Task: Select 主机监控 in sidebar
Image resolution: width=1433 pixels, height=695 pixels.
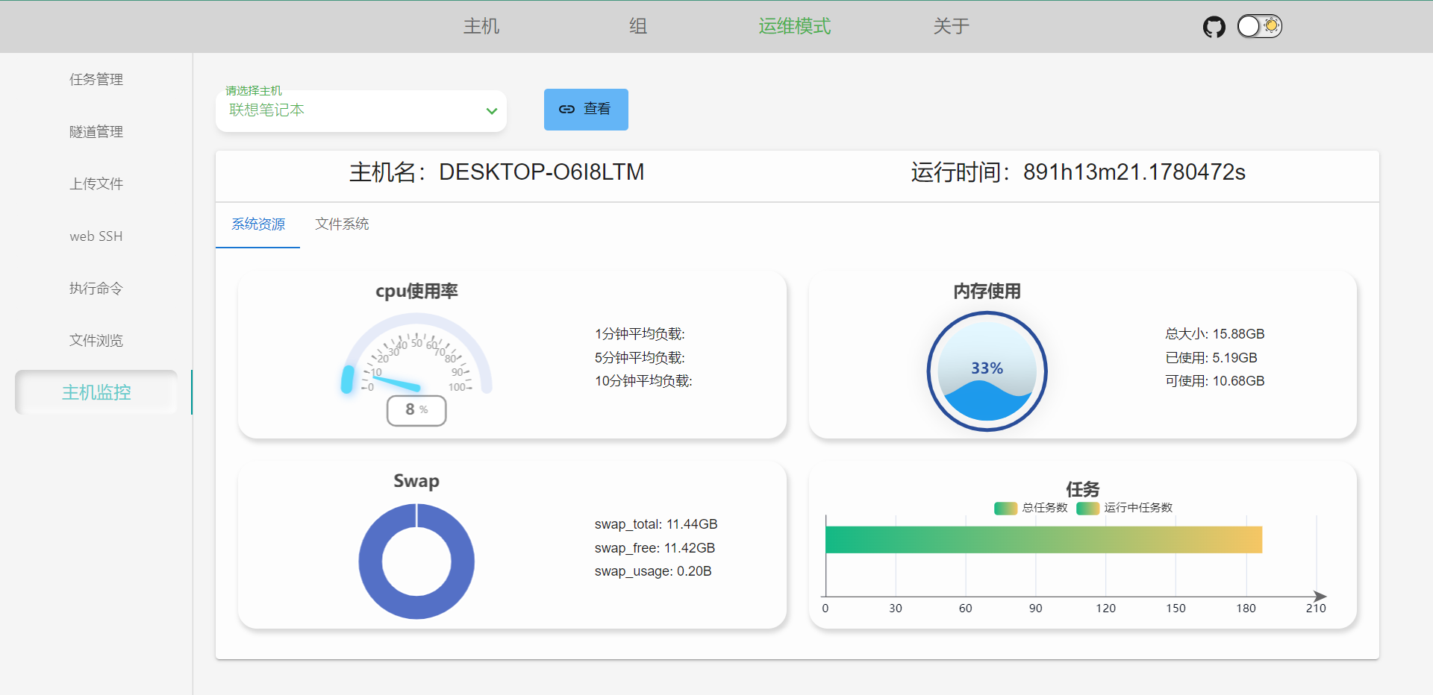Action: click(96, 392)
